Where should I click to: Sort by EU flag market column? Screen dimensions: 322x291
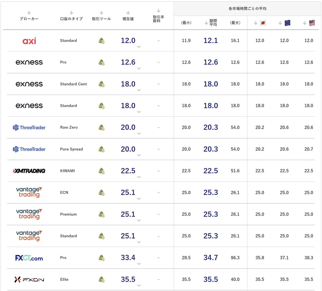tap(284, 23)
